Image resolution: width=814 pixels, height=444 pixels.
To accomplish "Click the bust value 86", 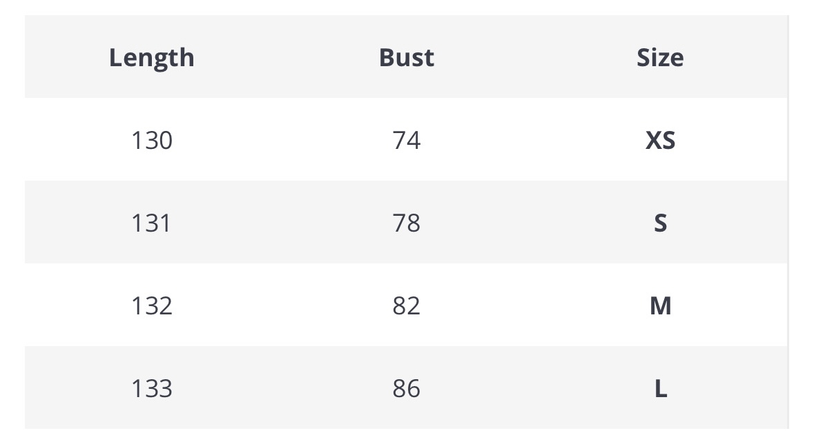I will pos(407,388).
